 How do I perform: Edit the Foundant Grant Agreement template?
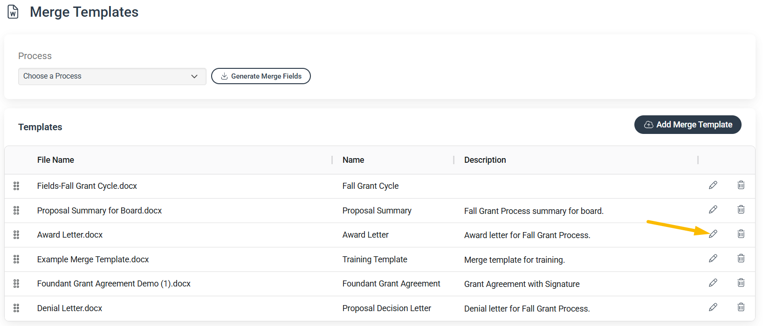click(713, 283)
